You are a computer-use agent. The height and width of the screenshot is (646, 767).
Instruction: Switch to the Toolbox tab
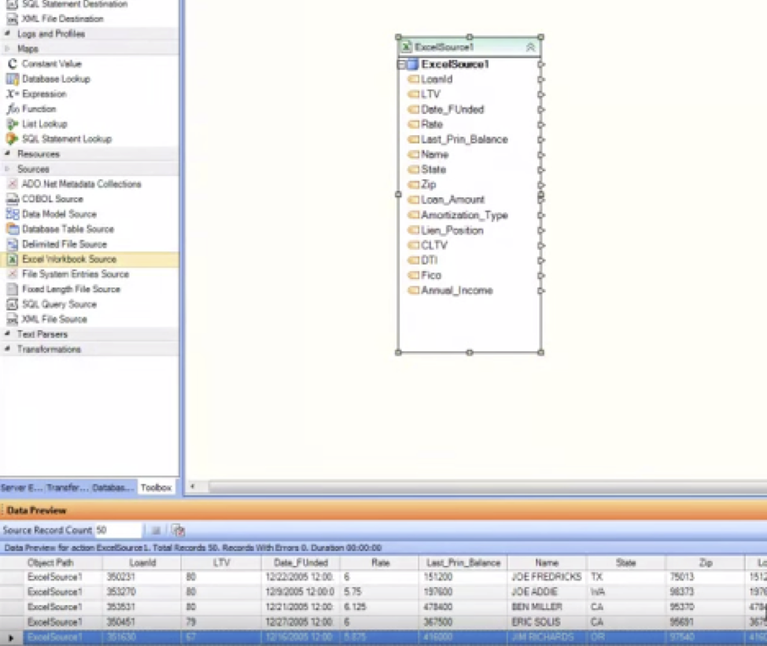pyautogui.click(x=156, y=488)
